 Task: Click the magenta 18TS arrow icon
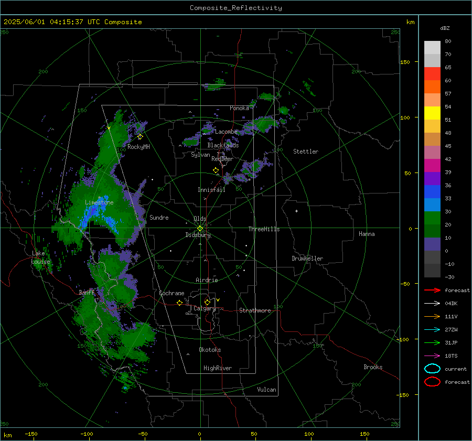tap(432, 356)
